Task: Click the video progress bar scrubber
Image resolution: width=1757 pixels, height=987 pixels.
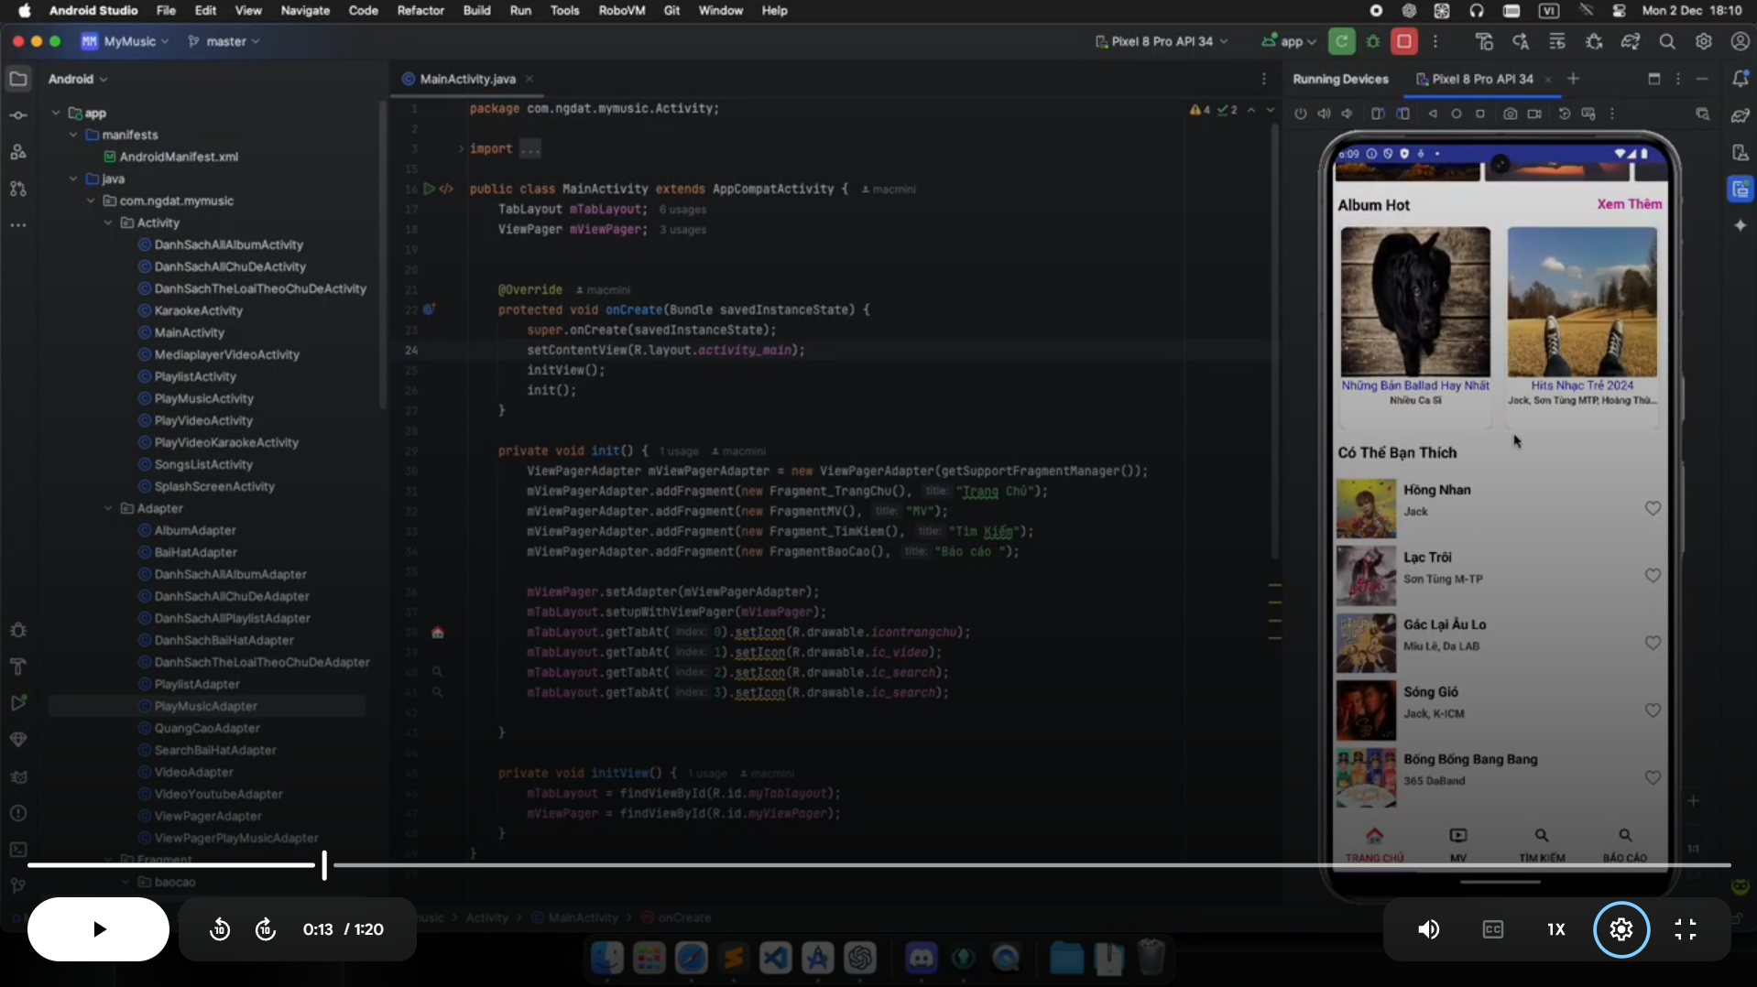Action: tap(324, 865)
